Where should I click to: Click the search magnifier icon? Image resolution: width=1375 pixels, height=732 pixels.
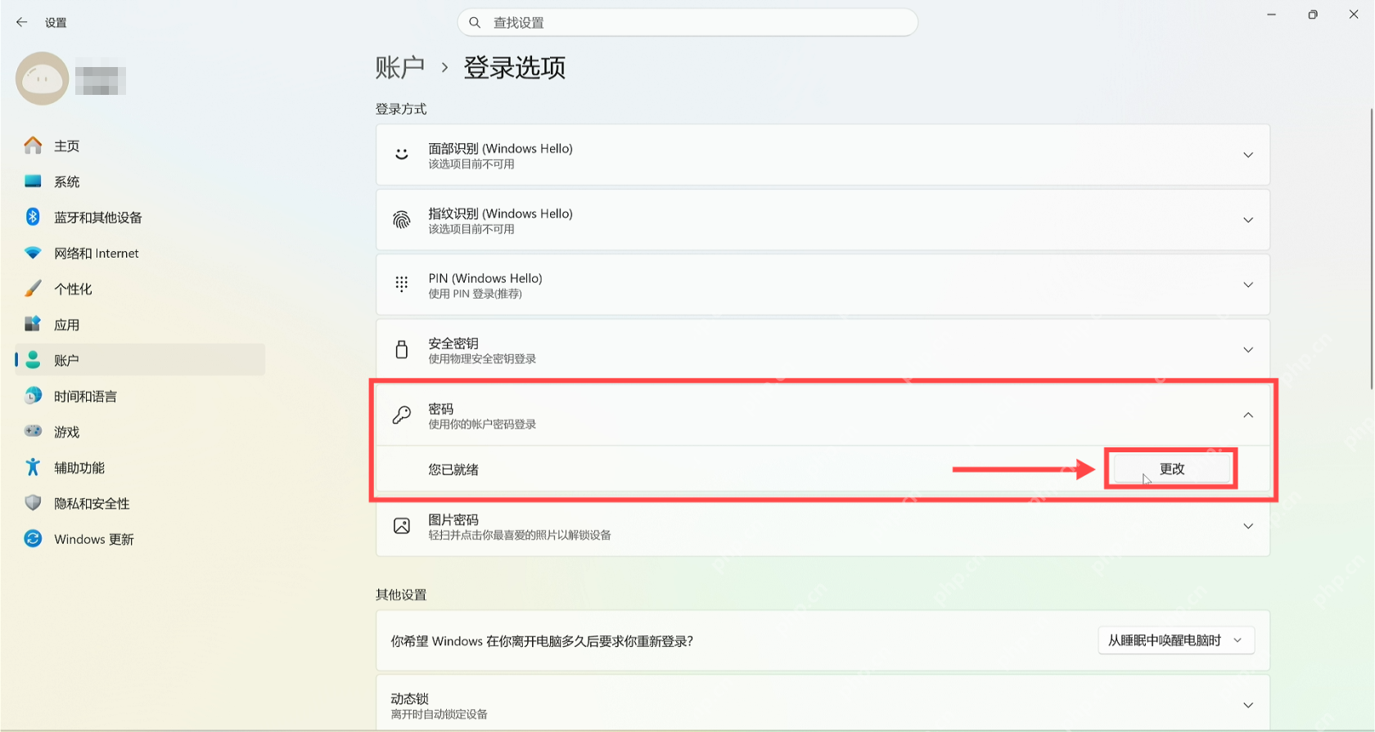coord(475,22)
